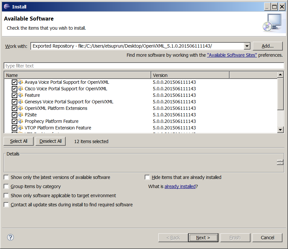The height and width of the screenshot is (249, 288).
Task: Click the feature icon beside the Feature row
Action: [21, 95]
